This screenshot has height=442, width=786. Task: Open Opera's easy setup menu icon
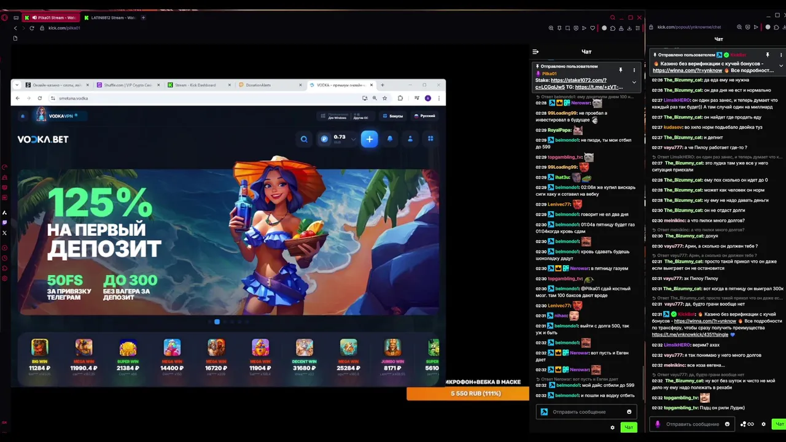click(x=637, y=28)
